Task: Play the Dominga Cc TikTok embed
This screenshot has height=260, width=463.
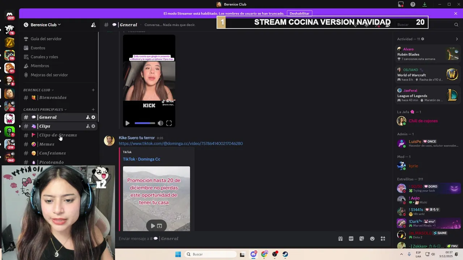Action: coord(153,226)
